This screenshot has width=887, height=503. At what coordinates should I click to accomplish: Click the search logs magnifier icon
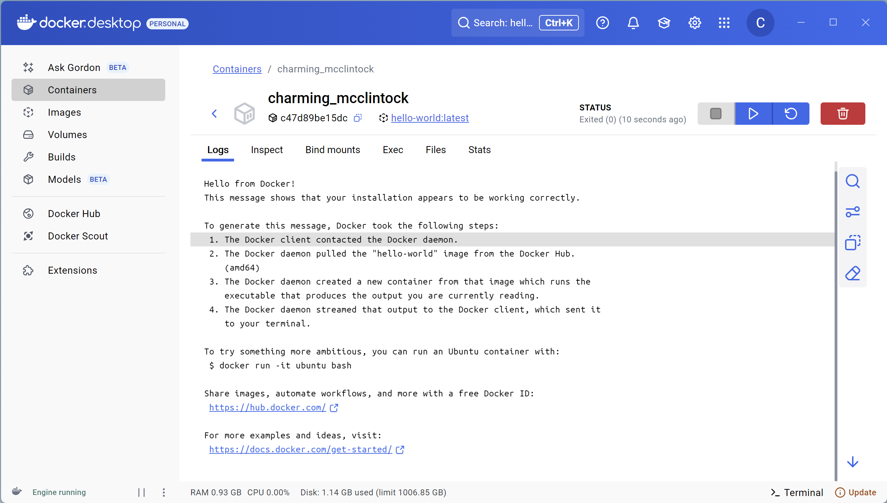coord(852,181)
